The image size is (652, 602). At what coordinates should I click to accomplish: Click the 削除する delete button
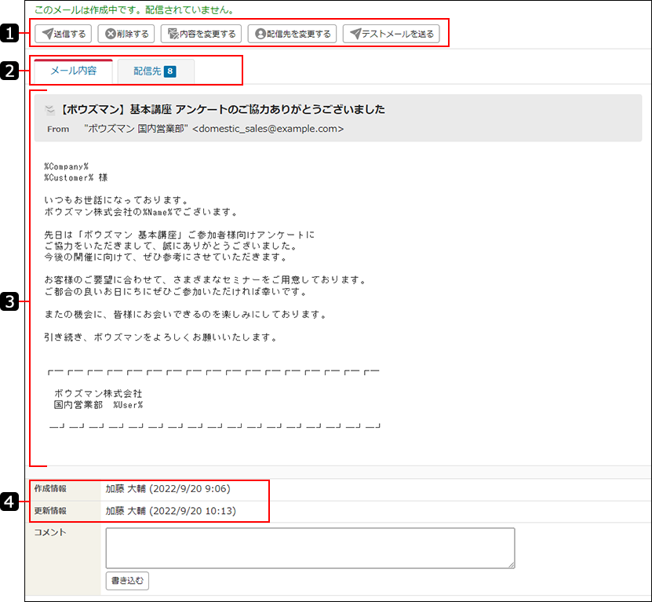point(126,34)
